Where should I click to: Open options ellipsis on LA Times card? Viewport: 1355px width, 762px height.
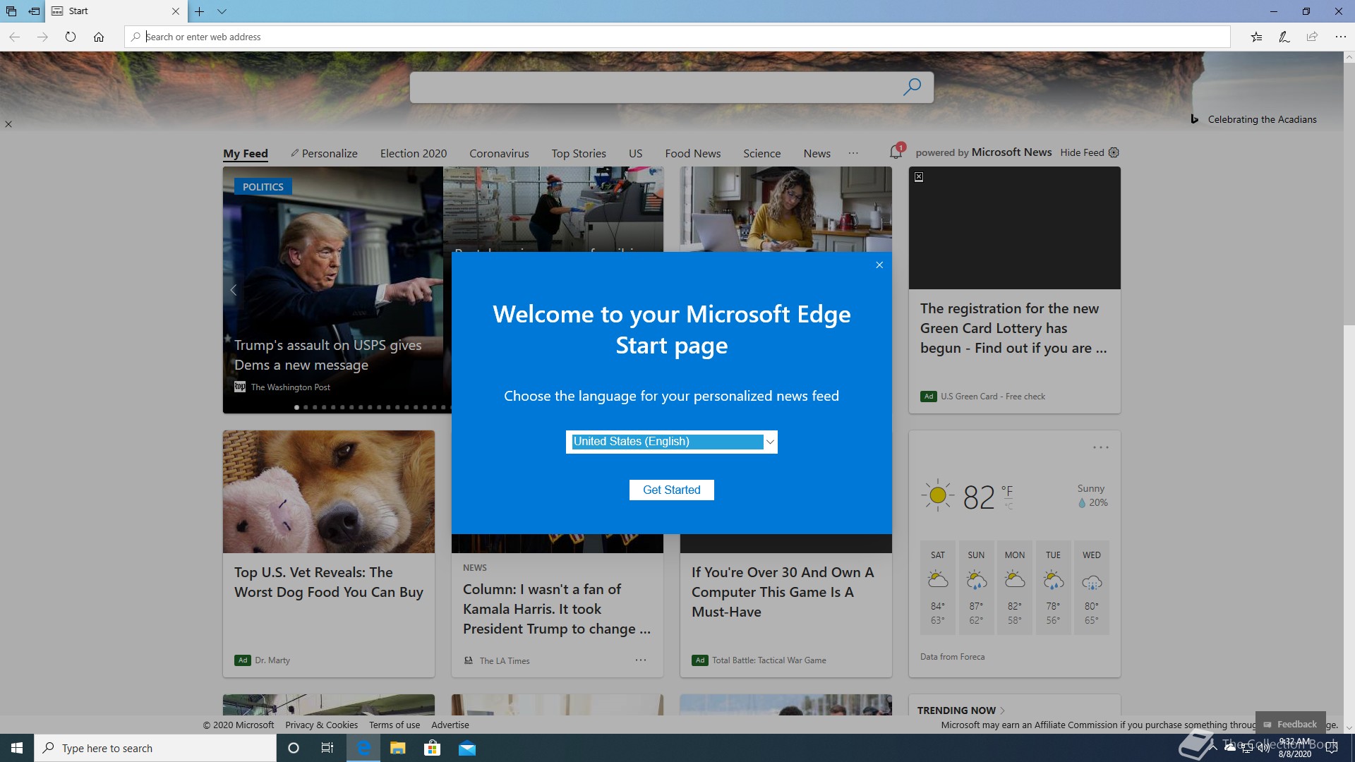(x=641, y=660)
